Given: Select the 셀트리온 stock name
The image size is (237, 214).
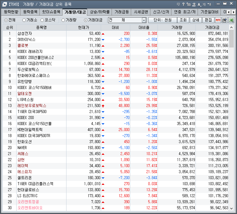Looking at the screenshot, I should point(24,178).
